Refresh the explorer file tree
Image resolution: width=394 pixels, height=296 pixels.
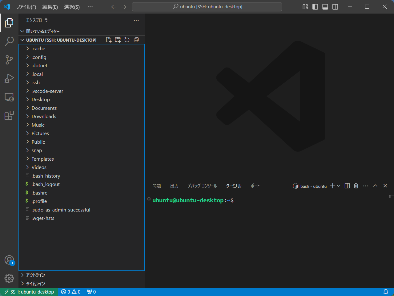point(127,40)
